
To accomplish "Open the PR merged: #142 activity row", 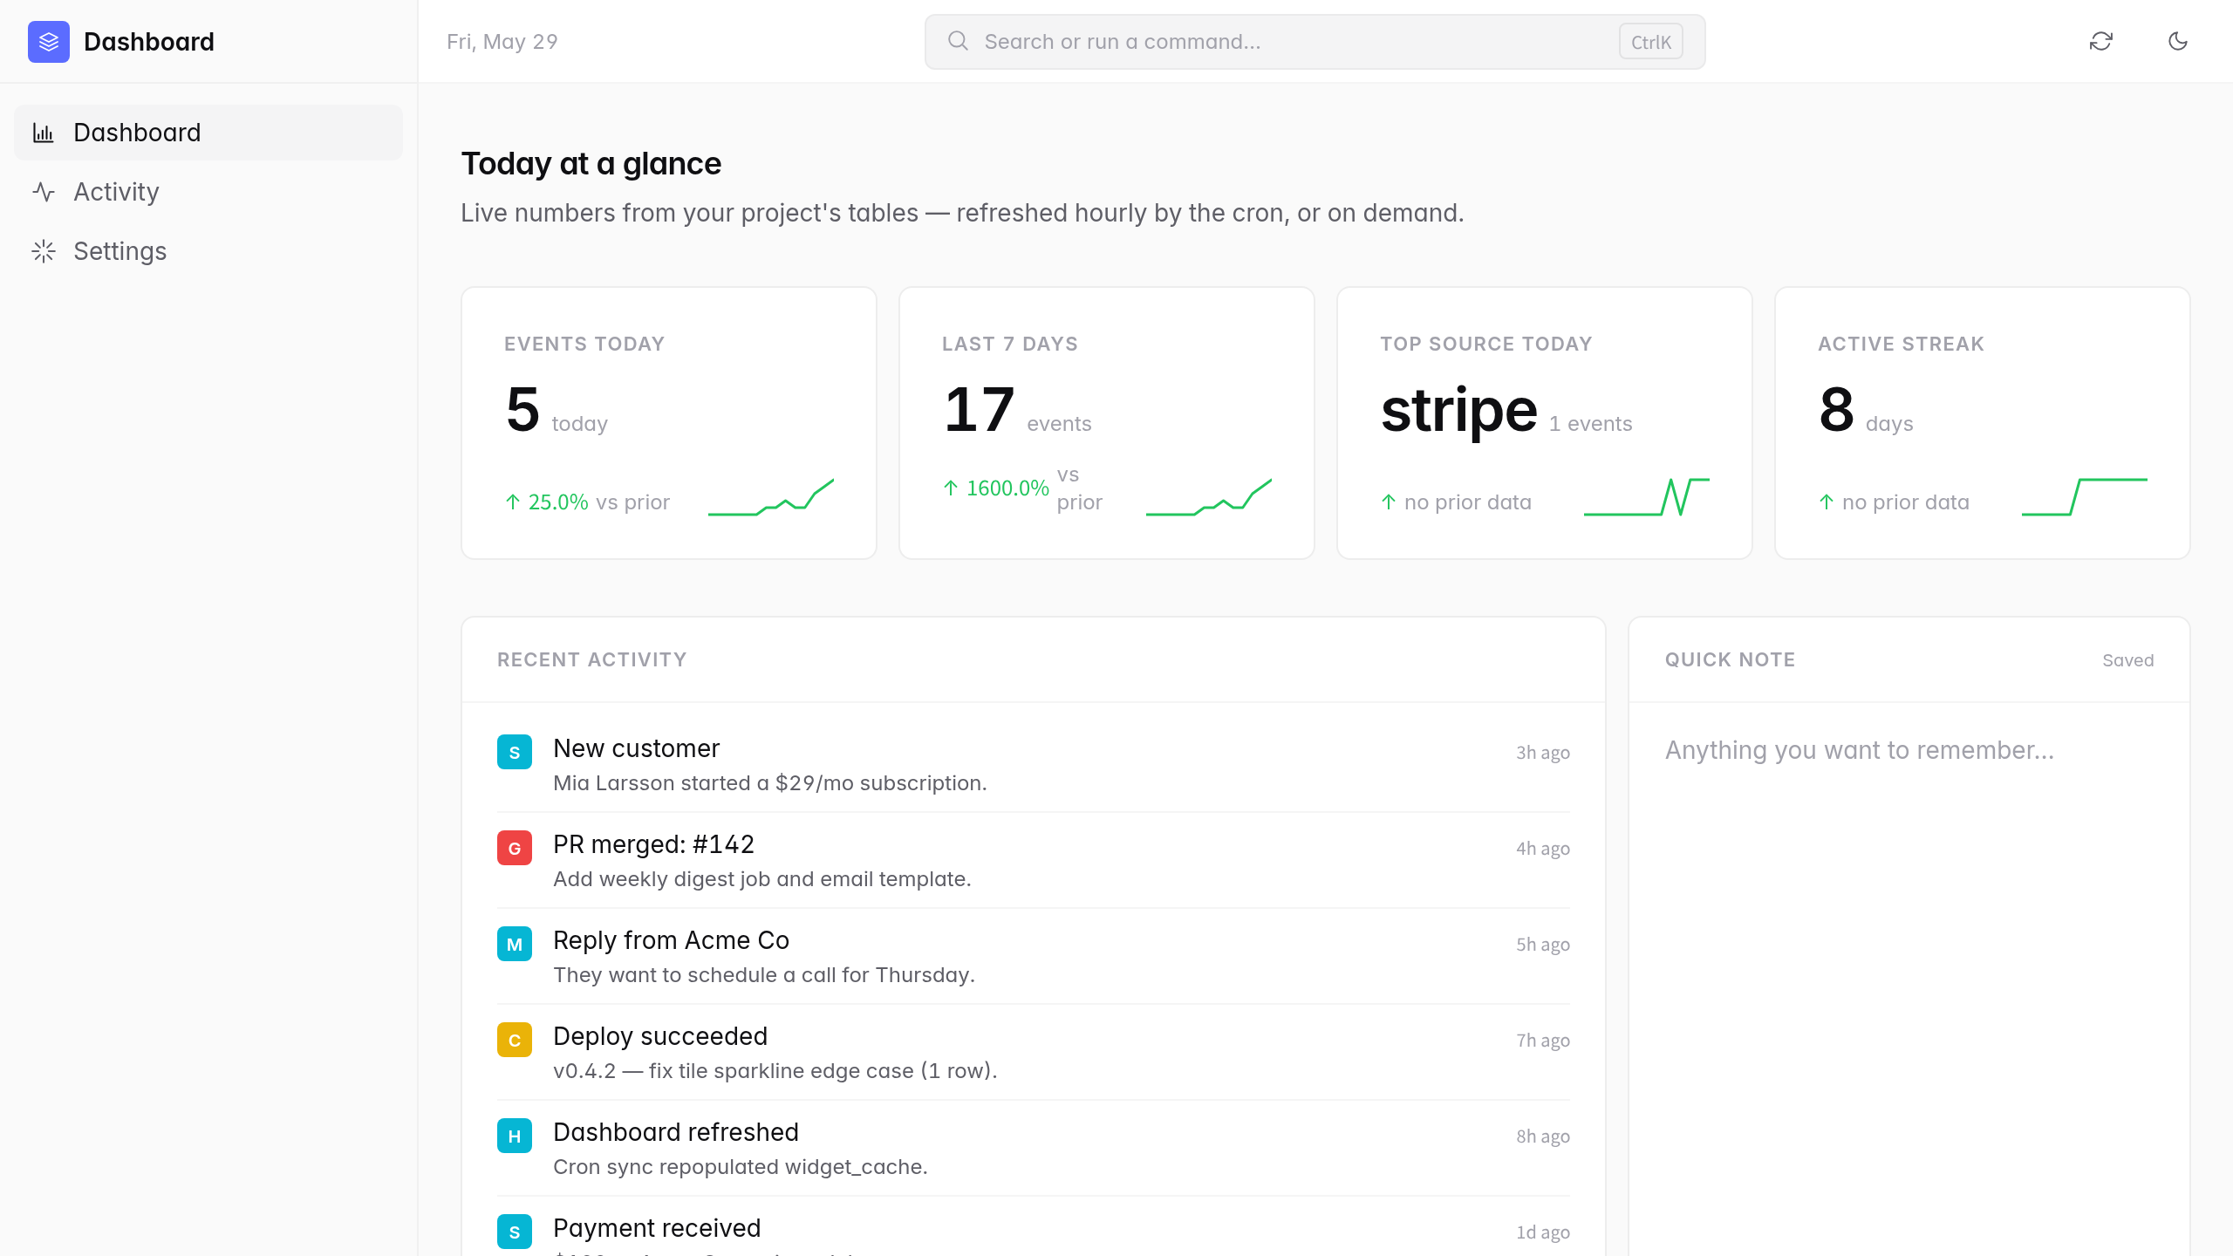I will 1034,861.
